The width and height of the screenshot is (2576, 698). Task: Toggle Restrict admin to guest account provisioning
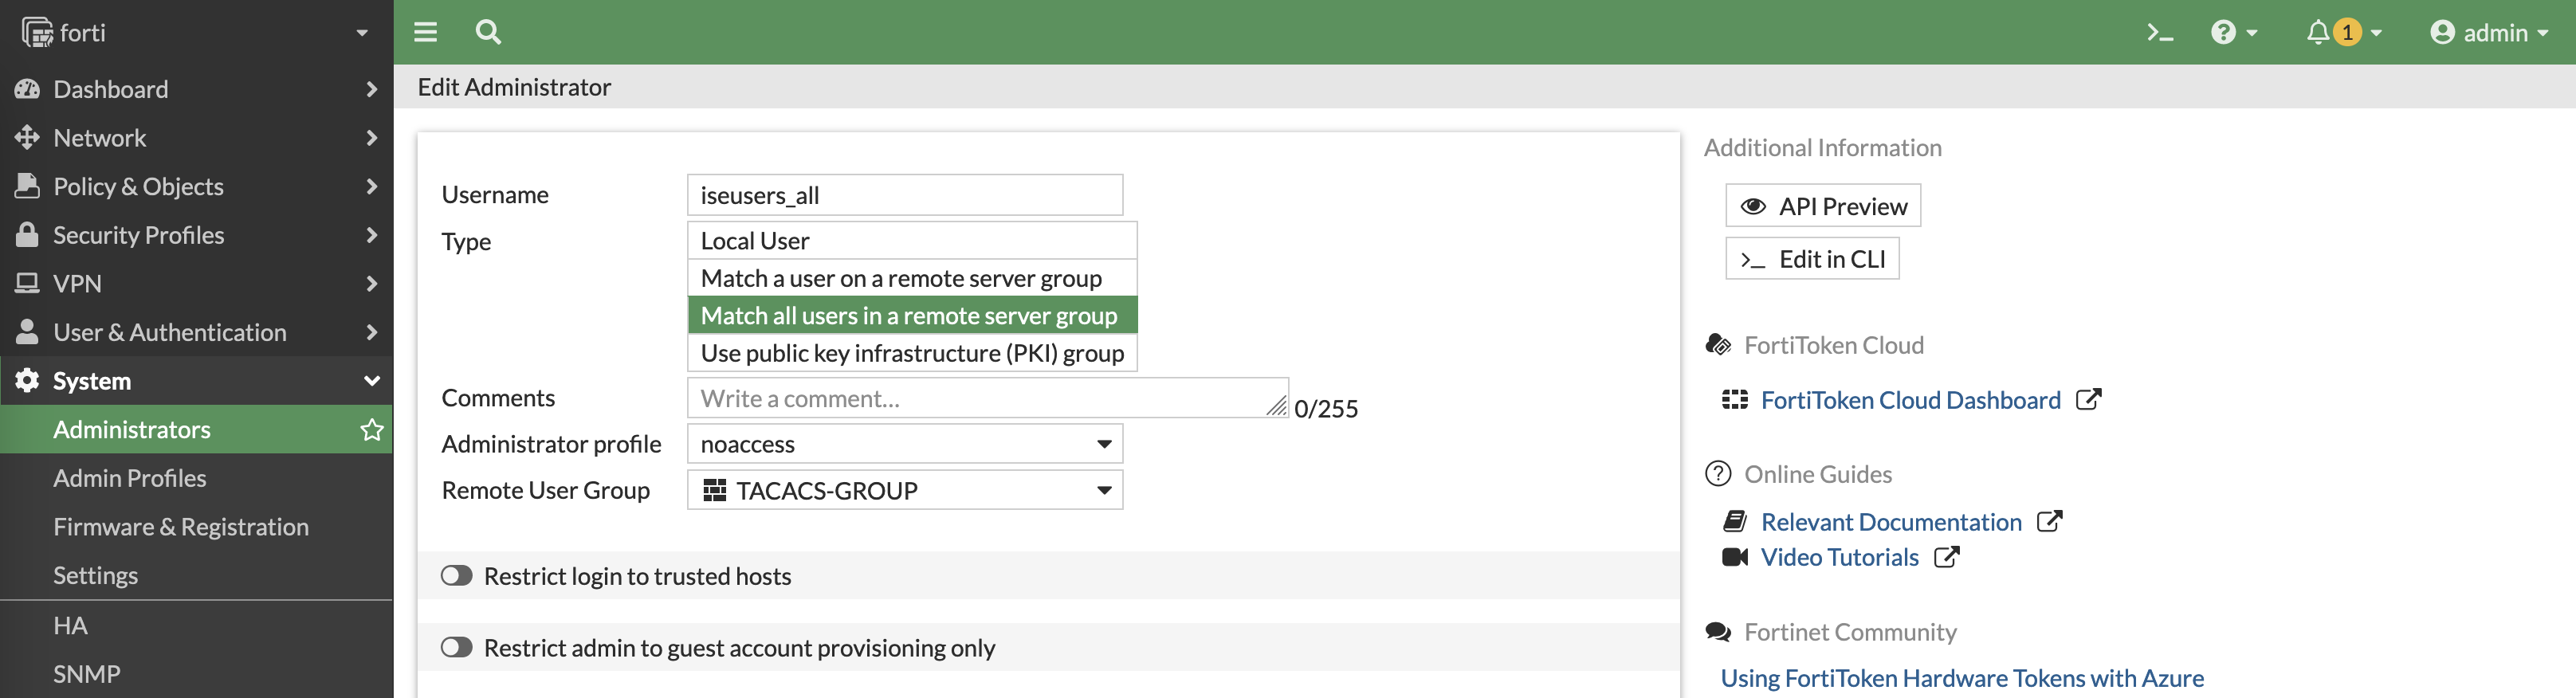tap(457, 648)
